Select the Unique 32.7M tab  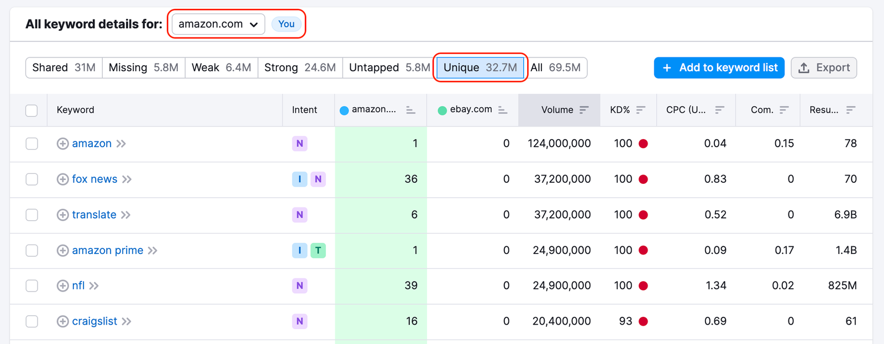480,68
